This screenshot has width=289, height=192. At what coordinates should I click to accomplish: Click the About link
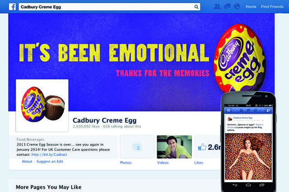(x=27, y=161)
